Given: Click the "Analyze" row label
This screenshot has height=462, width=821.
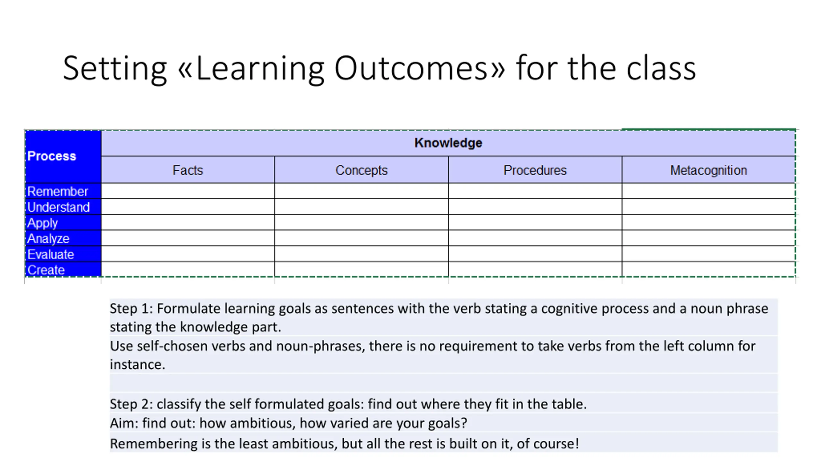Looking at the screenshot, I should (x=48, y=239).
